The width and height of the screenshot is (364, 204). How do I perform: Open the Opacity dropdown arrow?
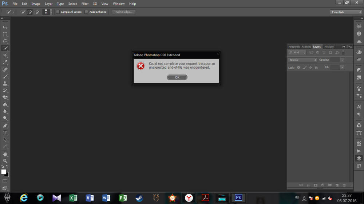(x=342, y=60)
